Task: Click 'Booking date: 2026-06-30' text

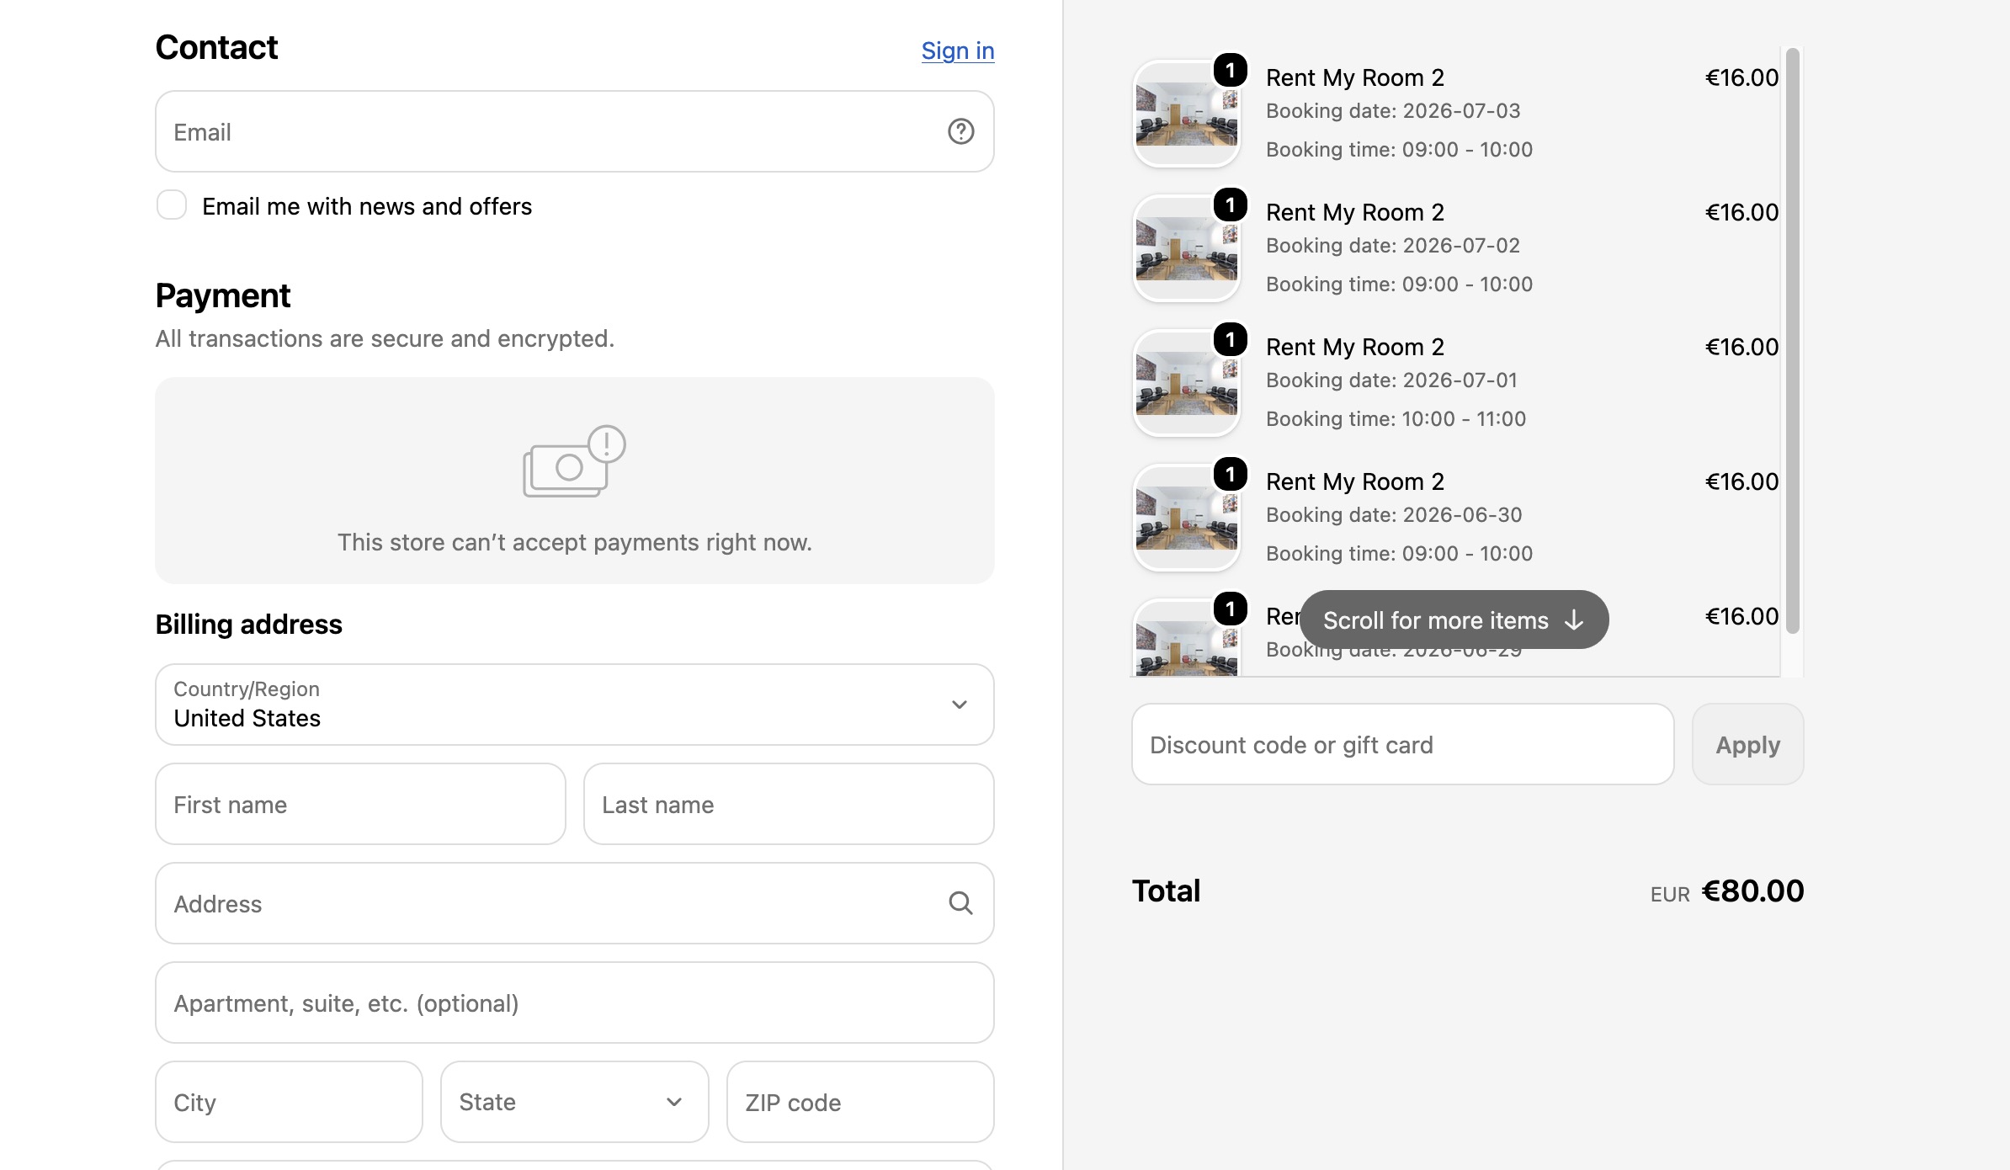Action: (x=1394, y=515)
